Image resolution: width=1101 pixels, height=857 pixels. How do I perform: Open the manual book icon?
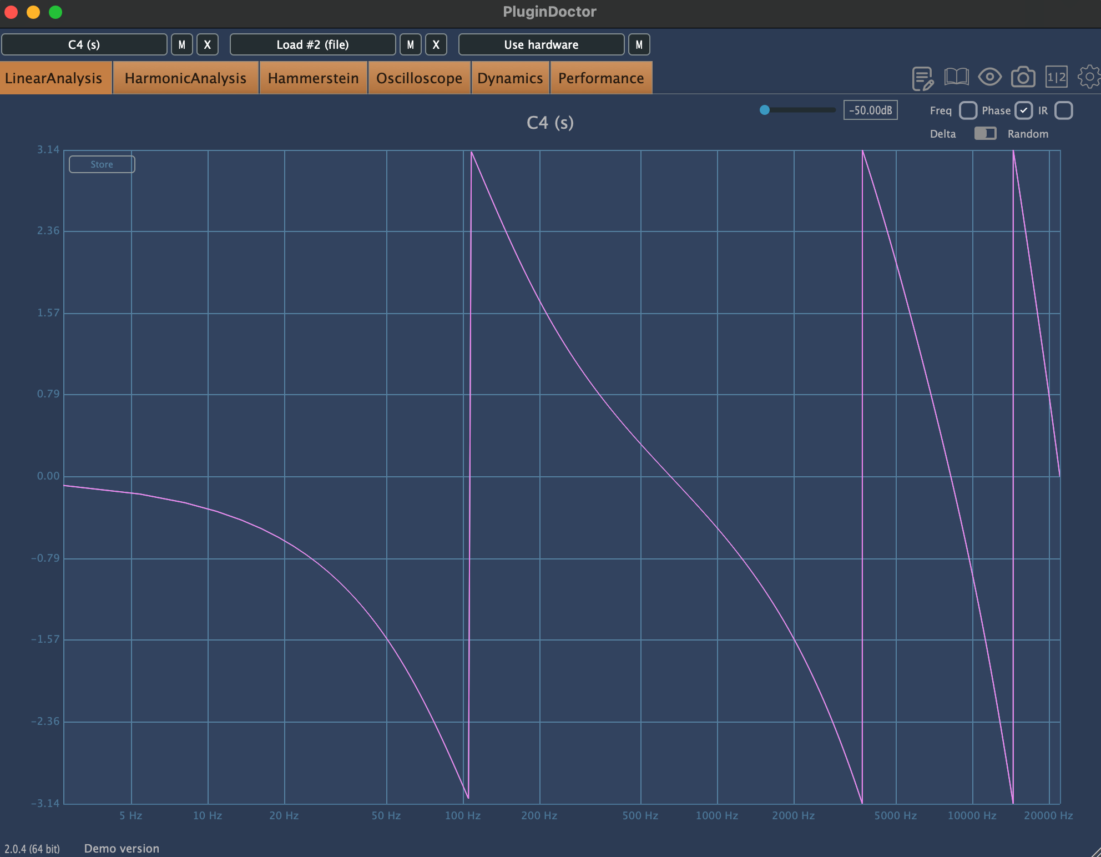(956, 77)
